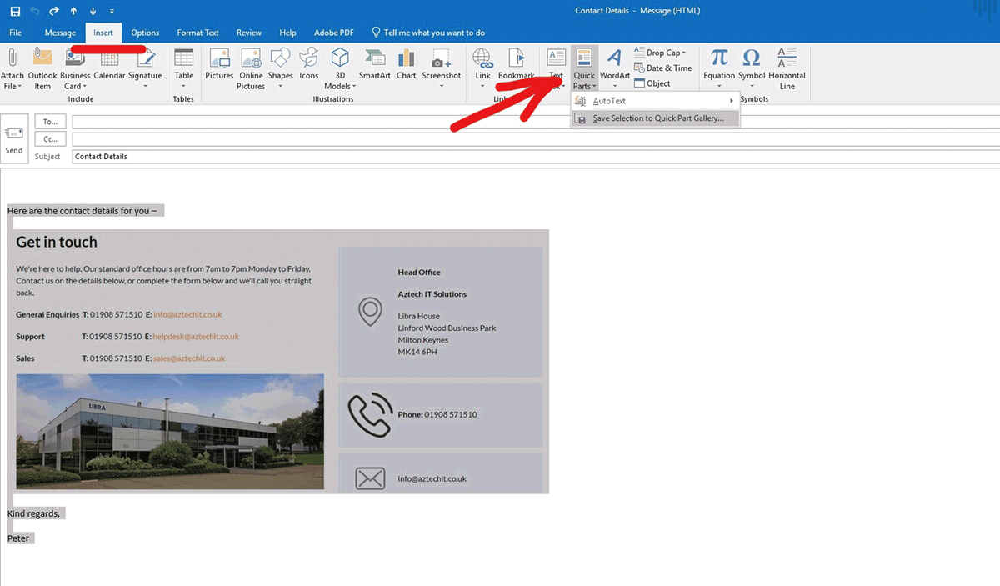This screenshot has width=1000, height=586.
Task: Click the Quick Parts button
Action: pyautogui.click(x=584, y=68)
